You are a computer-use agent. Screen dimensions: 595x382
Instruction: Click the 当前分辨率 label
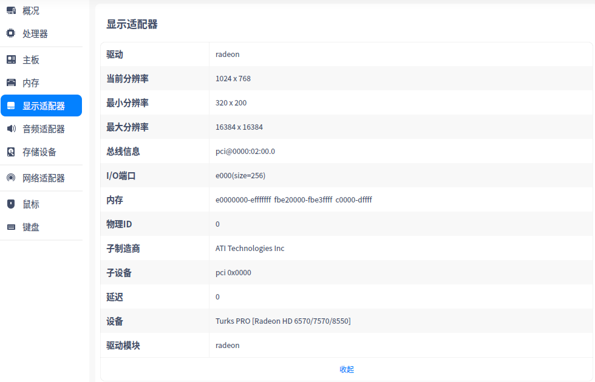click(127, 78)
